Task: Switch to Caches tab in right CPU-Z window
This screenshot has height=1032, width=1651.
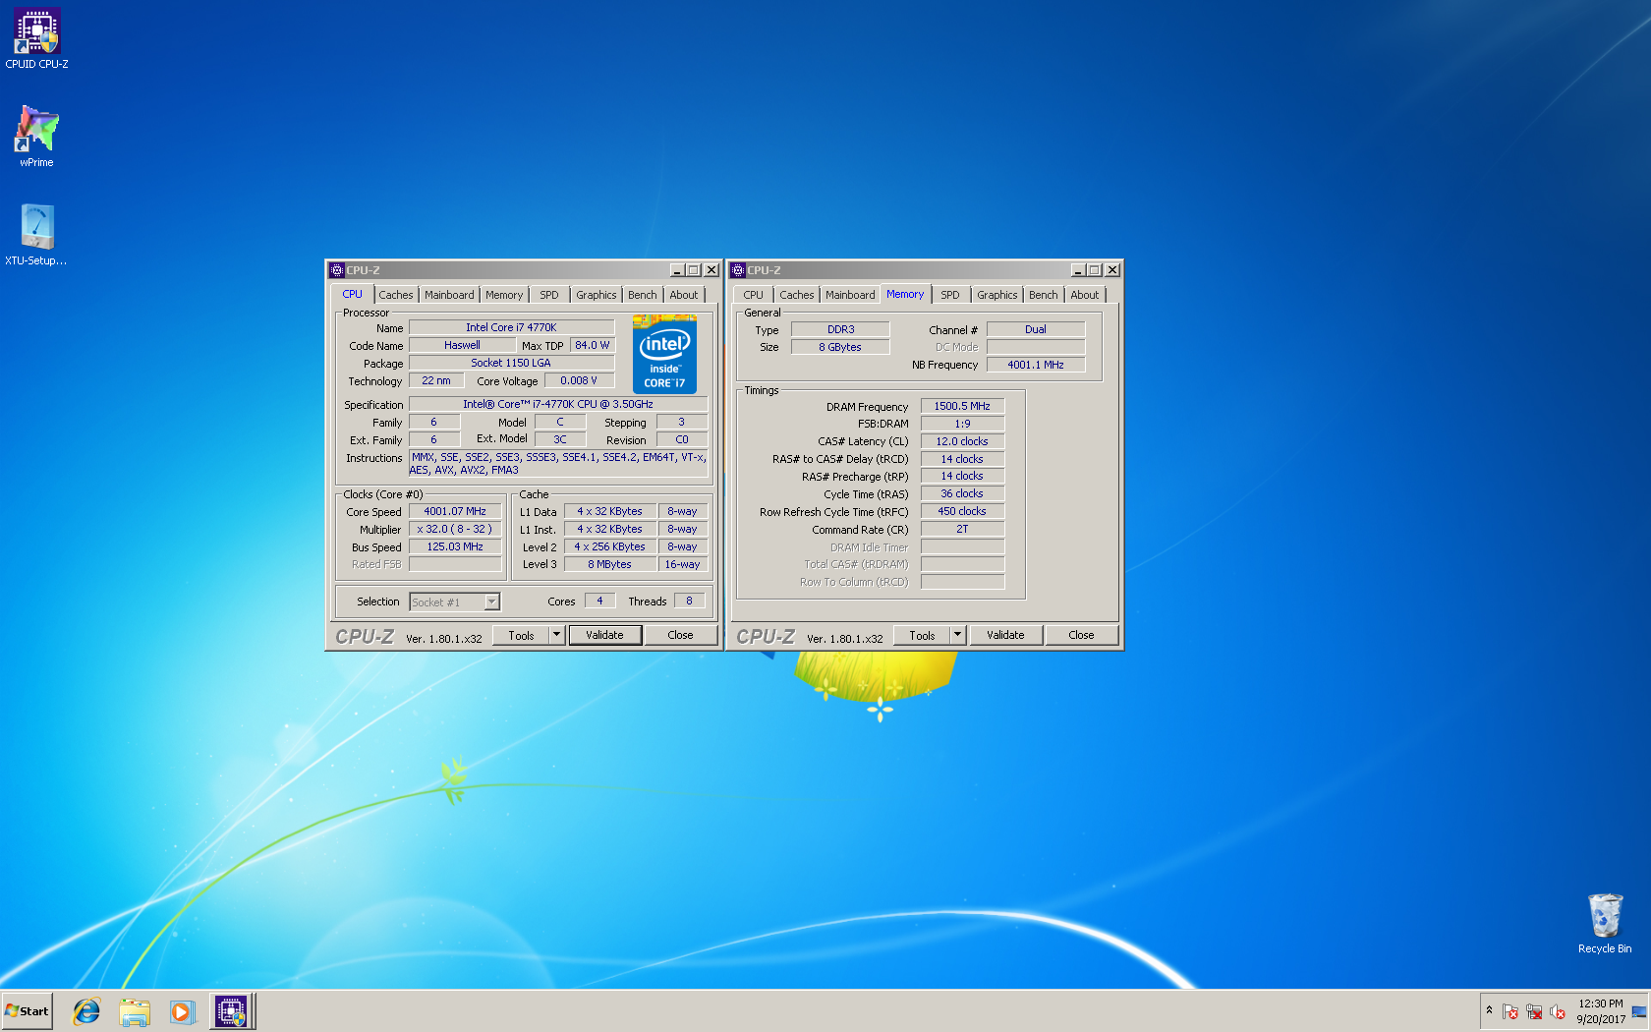Action: [797, 295]
